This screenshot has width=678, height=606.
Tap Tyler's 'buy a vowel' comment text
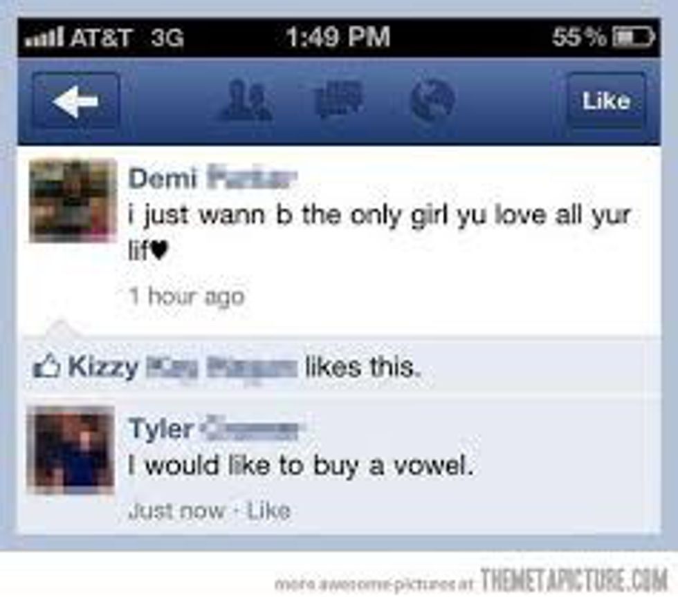(301, 466)
